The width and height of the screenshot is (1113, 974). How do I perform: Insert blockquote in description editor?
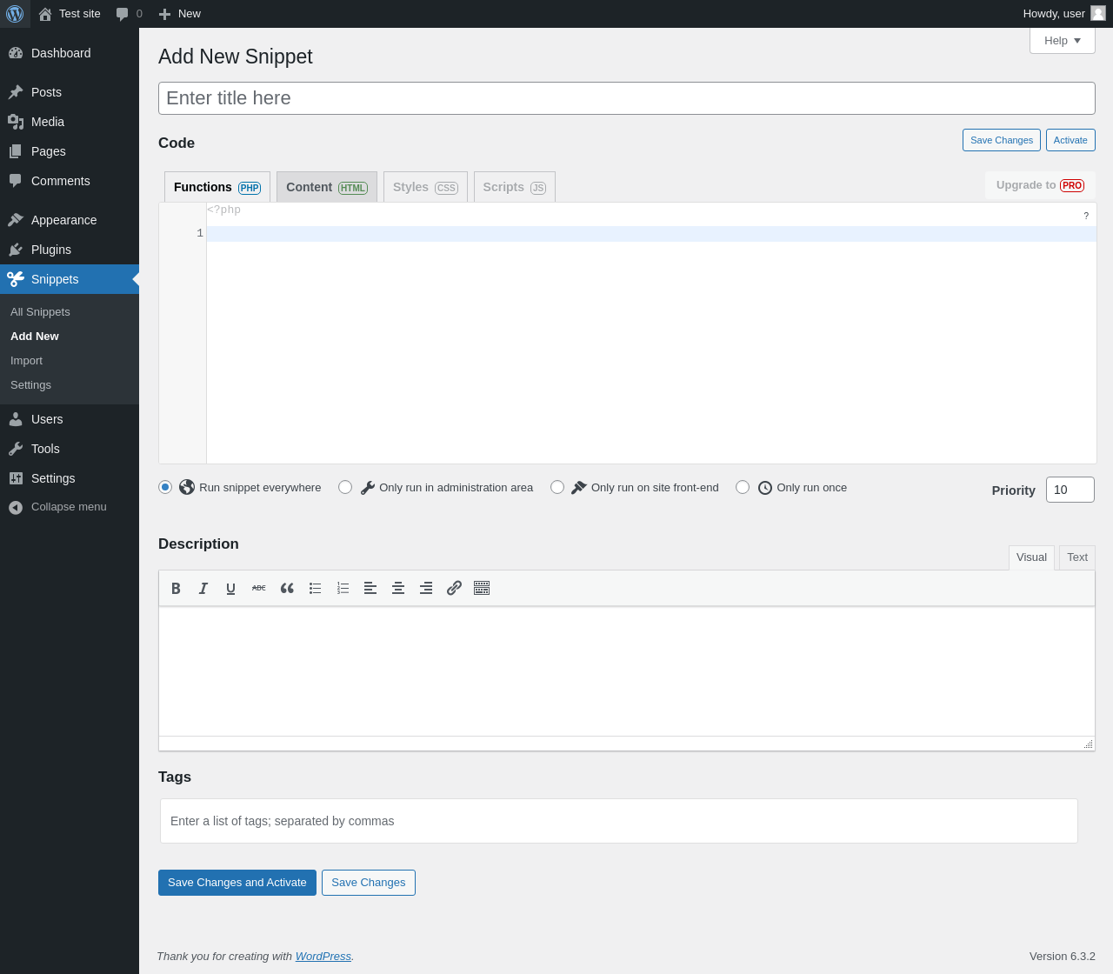(287, 589)
